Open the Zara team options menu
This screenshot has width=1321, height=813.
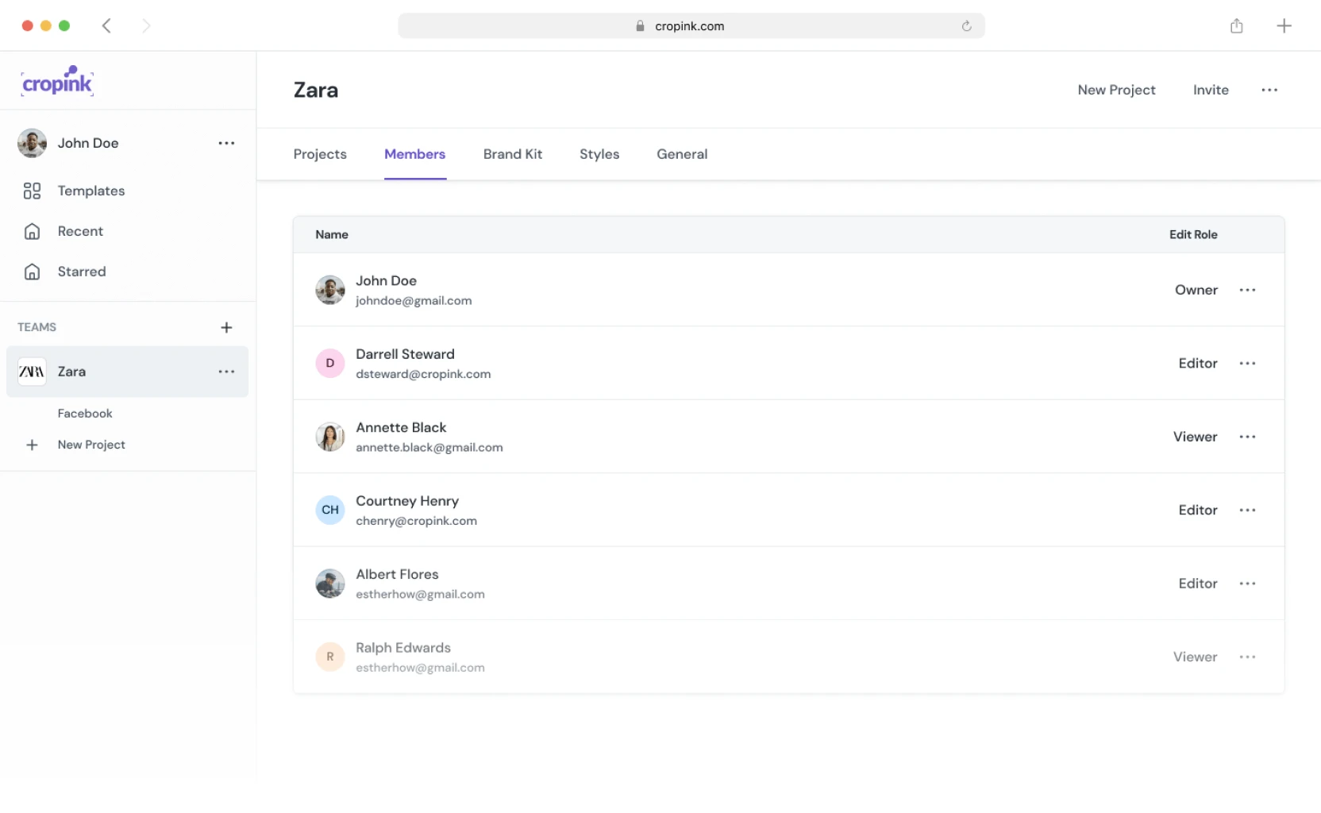click(227, 372)
